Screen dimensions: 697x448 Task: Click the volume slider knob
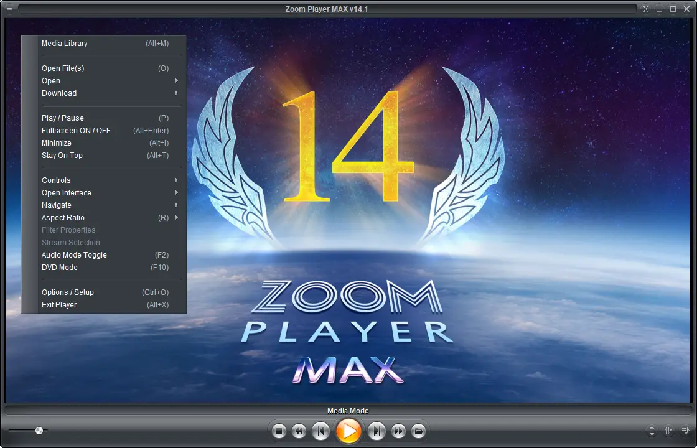pos(39,430)
